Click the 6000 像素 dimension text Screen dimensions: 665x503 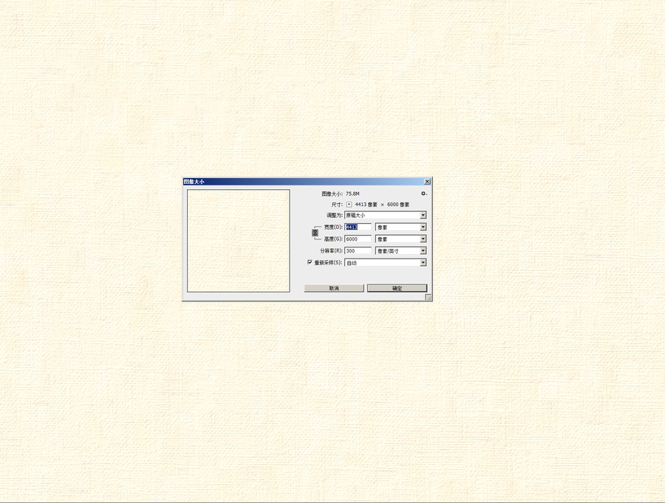(x=398, y=205)
